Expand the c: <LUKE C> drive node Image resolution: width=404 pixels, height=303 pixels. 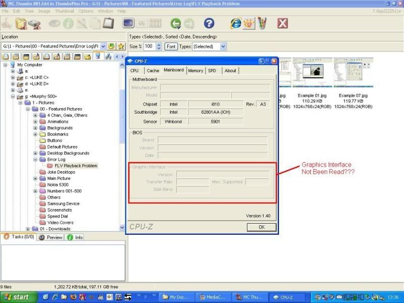[x=13, y=77]
